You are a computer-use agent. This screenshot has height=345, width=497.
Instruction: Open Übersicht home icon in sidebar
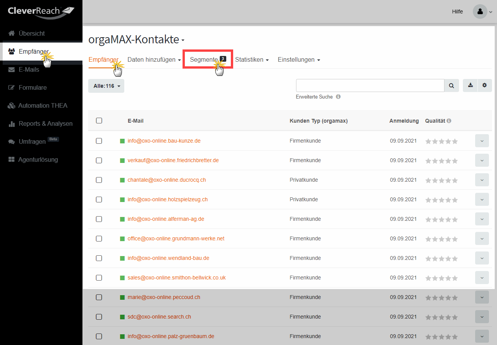(12, 33)
